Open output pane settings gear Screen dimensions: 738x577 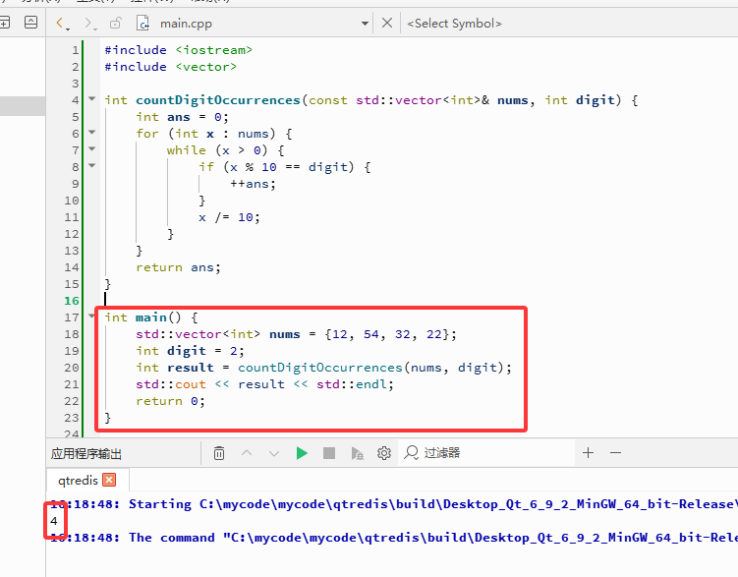[x=384, y=453]
